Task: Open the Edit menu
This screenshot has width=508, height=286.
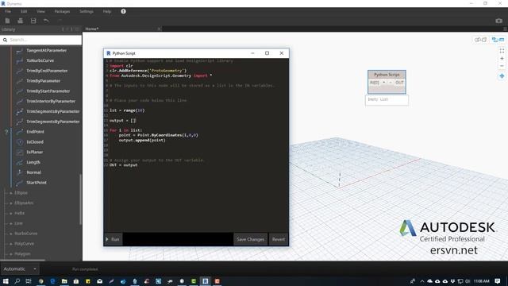Action: point(24,11)
